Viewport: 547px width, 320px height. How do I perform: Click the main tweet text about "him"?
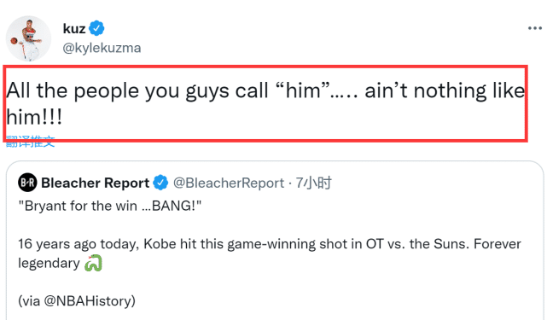pos(265,103)
